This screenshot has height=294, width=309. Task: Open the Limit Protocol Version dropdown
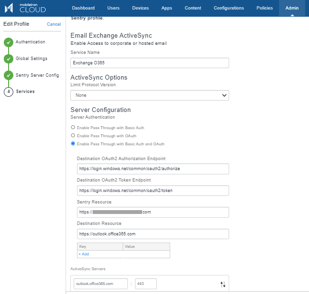150,95
